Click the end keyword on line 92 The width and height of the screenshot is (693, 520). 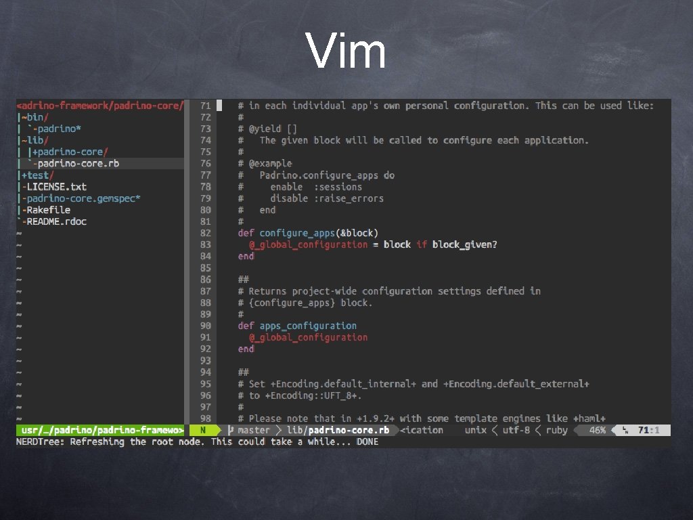click(246, 349)
